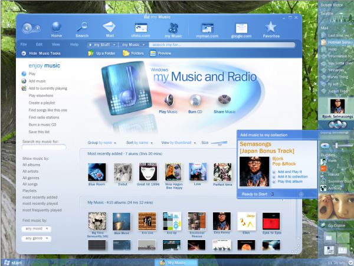
Task: Open the View menu
Action: 56,44
